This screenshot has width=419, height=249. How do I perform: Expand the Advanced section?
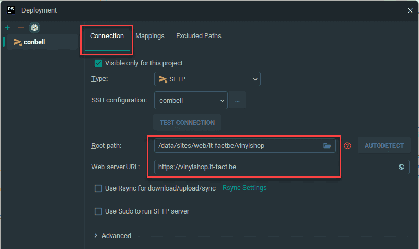[96, 235]
